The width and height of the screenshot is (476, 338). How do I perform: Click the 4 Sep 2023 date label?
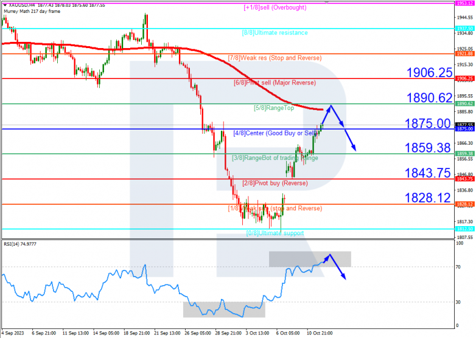13,333
